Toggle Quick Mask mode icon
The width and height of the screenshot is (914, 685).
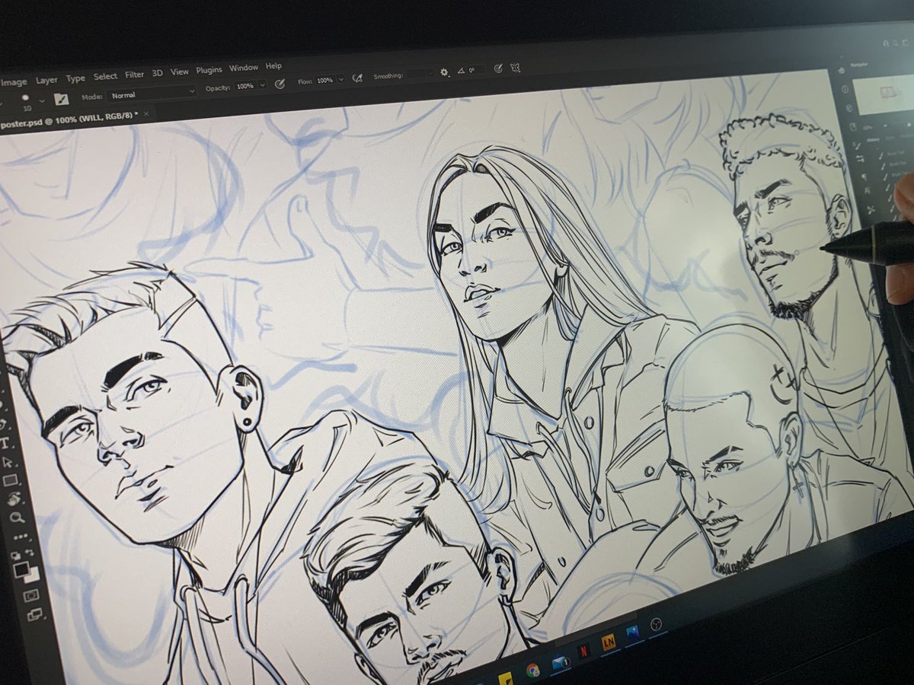31,595
